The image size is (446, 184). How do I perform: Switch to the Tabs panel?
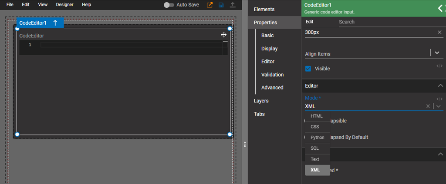(x=259, y=114)
